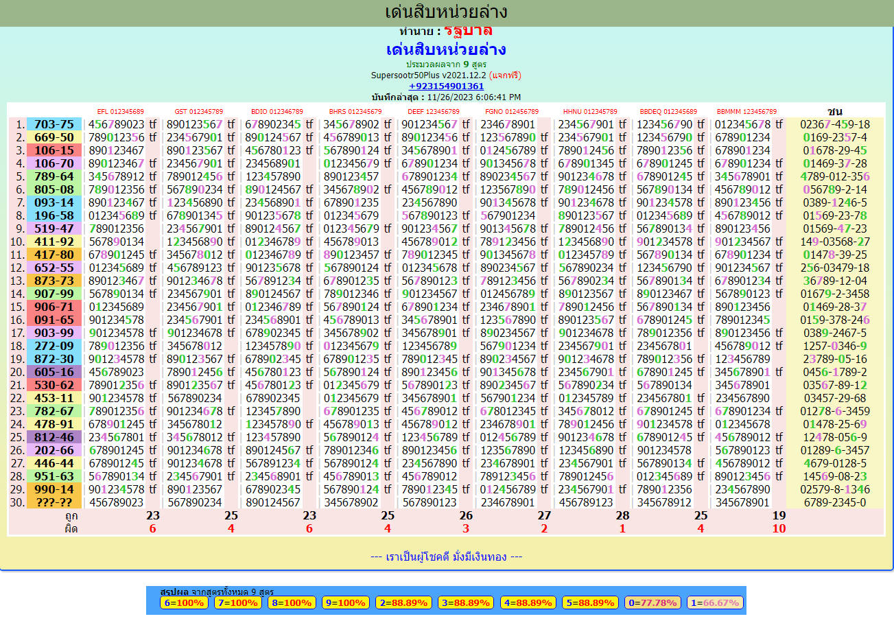Click the DEEF 123456789 column header

(x=434, y=111)
